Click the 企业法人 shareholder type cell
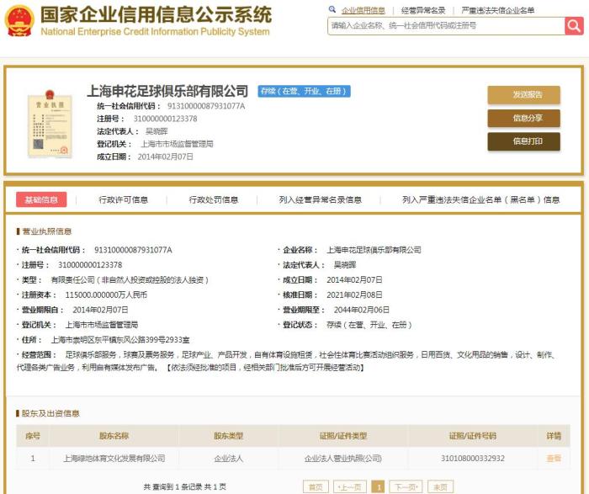 pos(228,459)
